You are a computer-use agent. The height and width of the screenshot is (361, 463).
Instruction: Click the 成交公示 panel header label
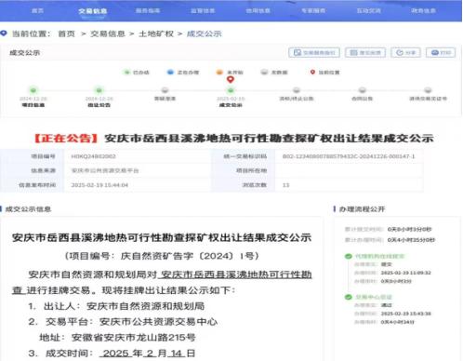click(x=24, y=53)
